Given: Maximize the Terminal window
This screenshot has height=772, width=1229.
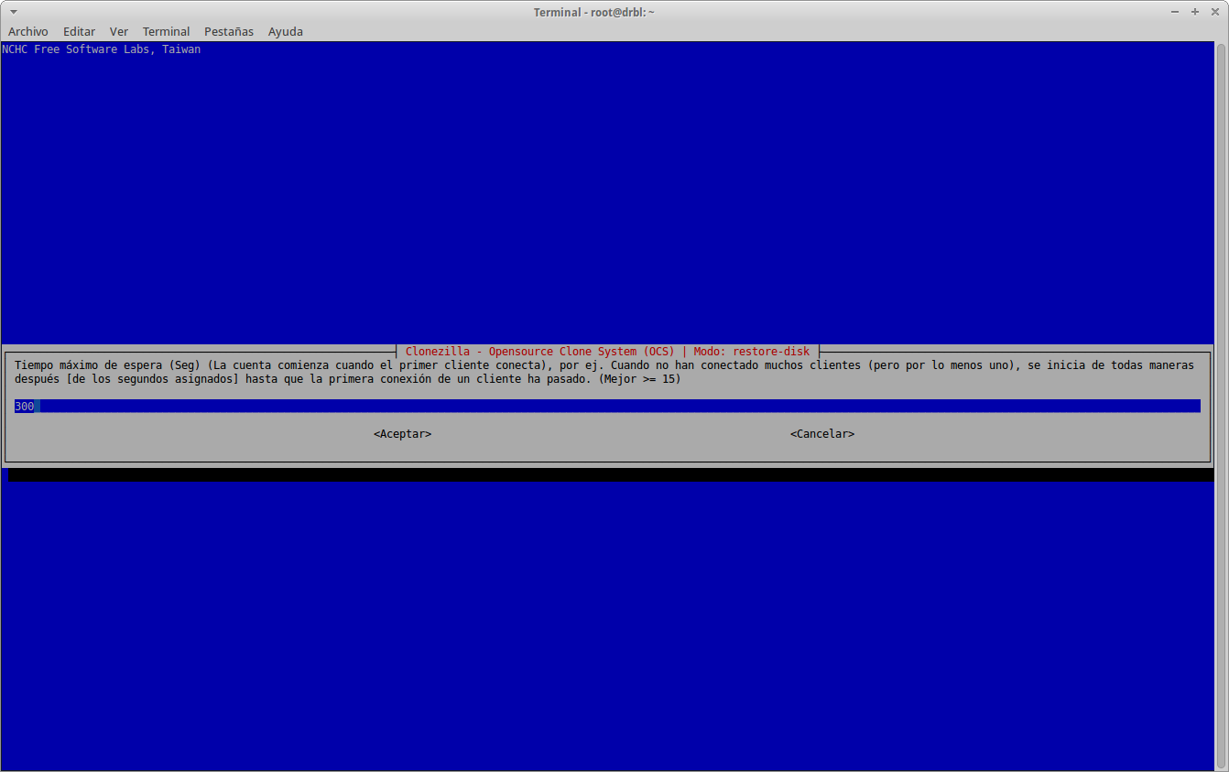Looking at the screenshot, I should click(1195, 11).
